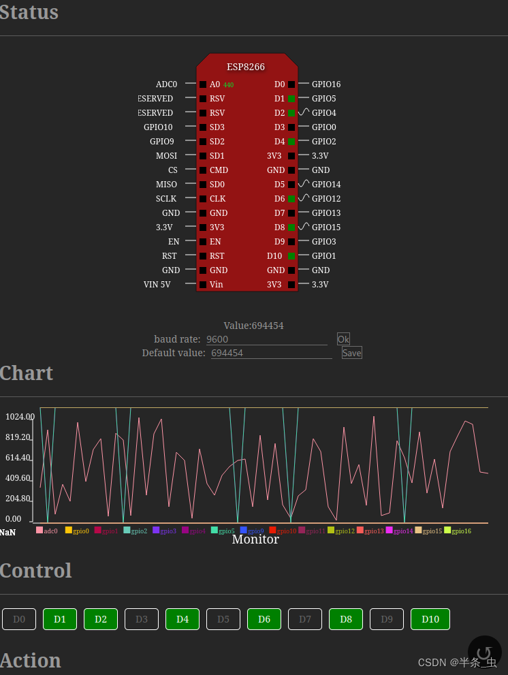Screen dimensions: 508x675
Task: Focus the Default value input field
Action: (x=272, y=353)
